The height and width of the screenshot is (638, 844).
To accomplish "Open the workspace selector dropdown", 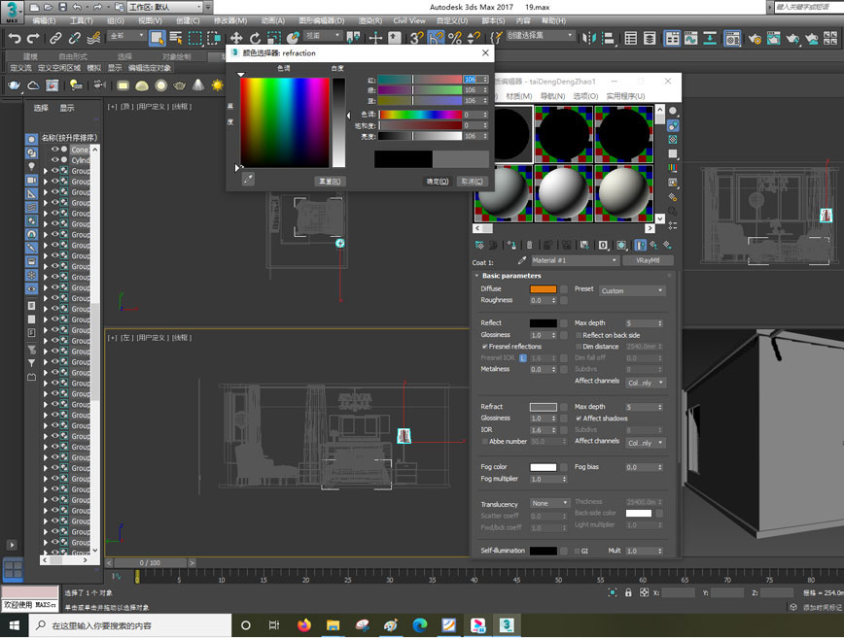I will 164,7.
